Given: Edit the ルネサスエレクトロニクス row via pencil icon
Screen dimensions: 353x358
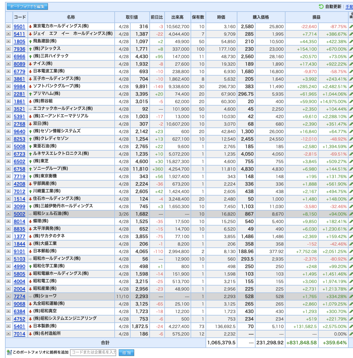Looking at the screenshot, I should [351, 154].
